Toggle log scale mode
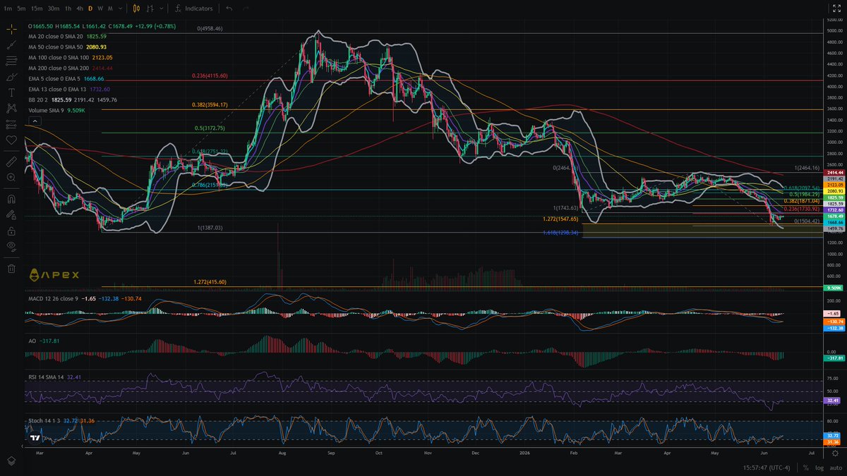 click(x=818, y=468)
